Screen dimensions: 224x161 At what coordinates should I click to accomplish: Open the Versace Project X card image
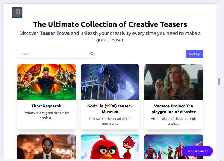click(174, 82)
